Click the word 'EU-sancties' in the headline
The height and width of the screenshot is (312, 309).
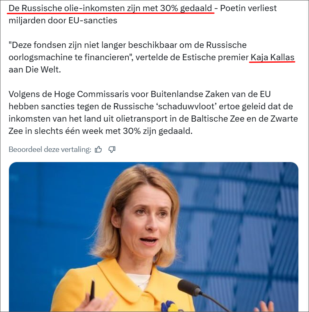point(93,20)
